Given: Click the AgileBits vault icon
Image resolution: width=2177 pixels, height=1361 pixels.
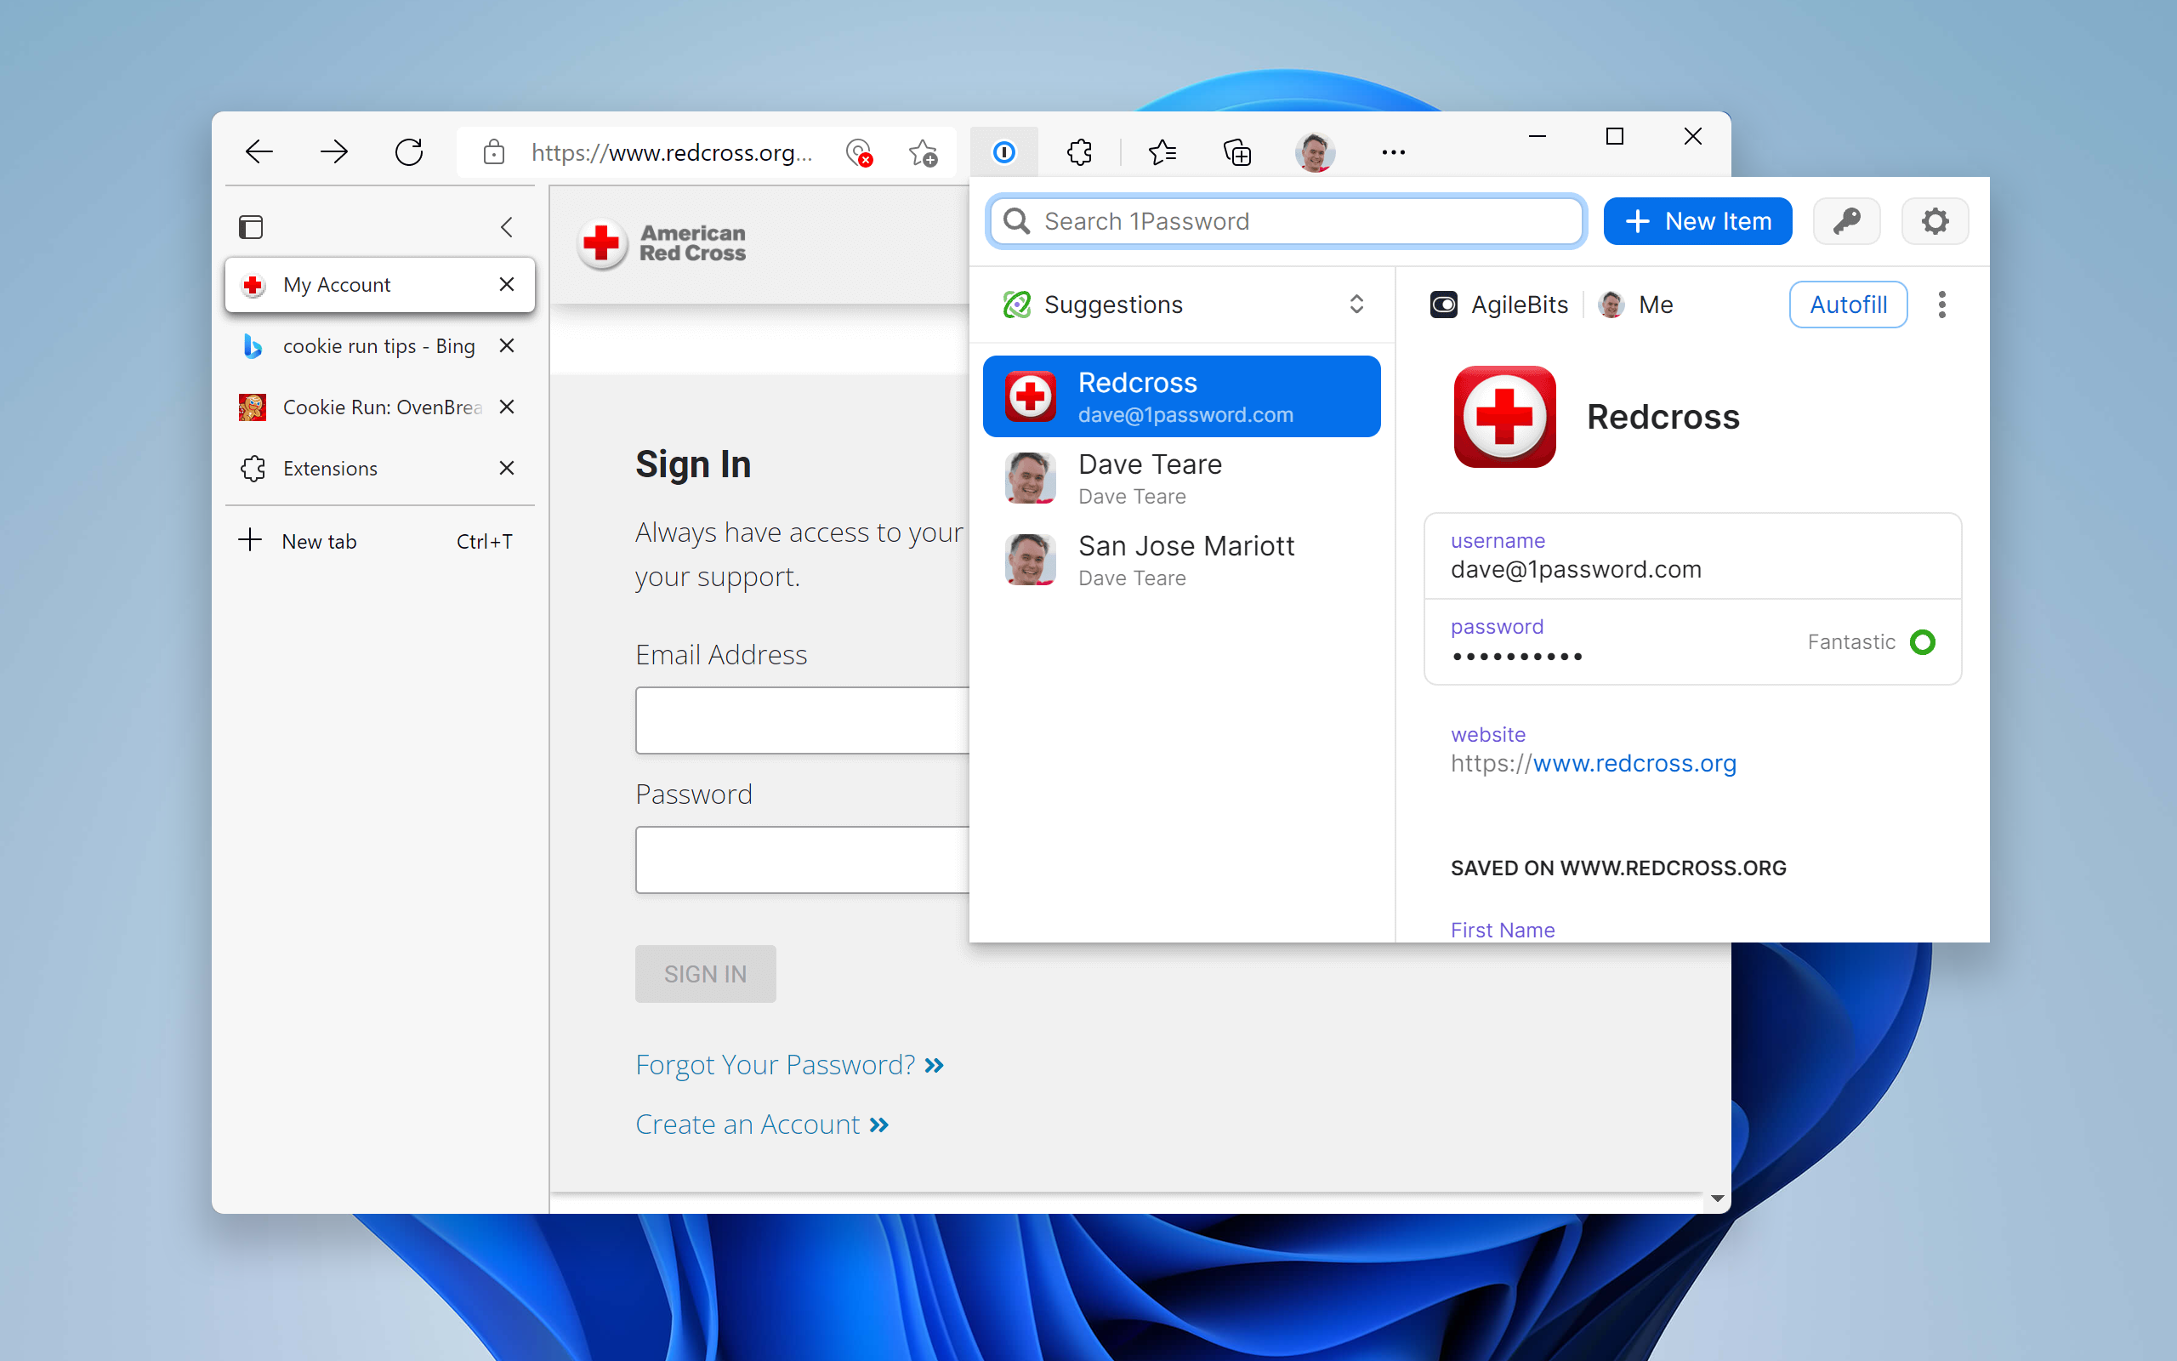Looking at the screenshot, I should coord(1444,305).
